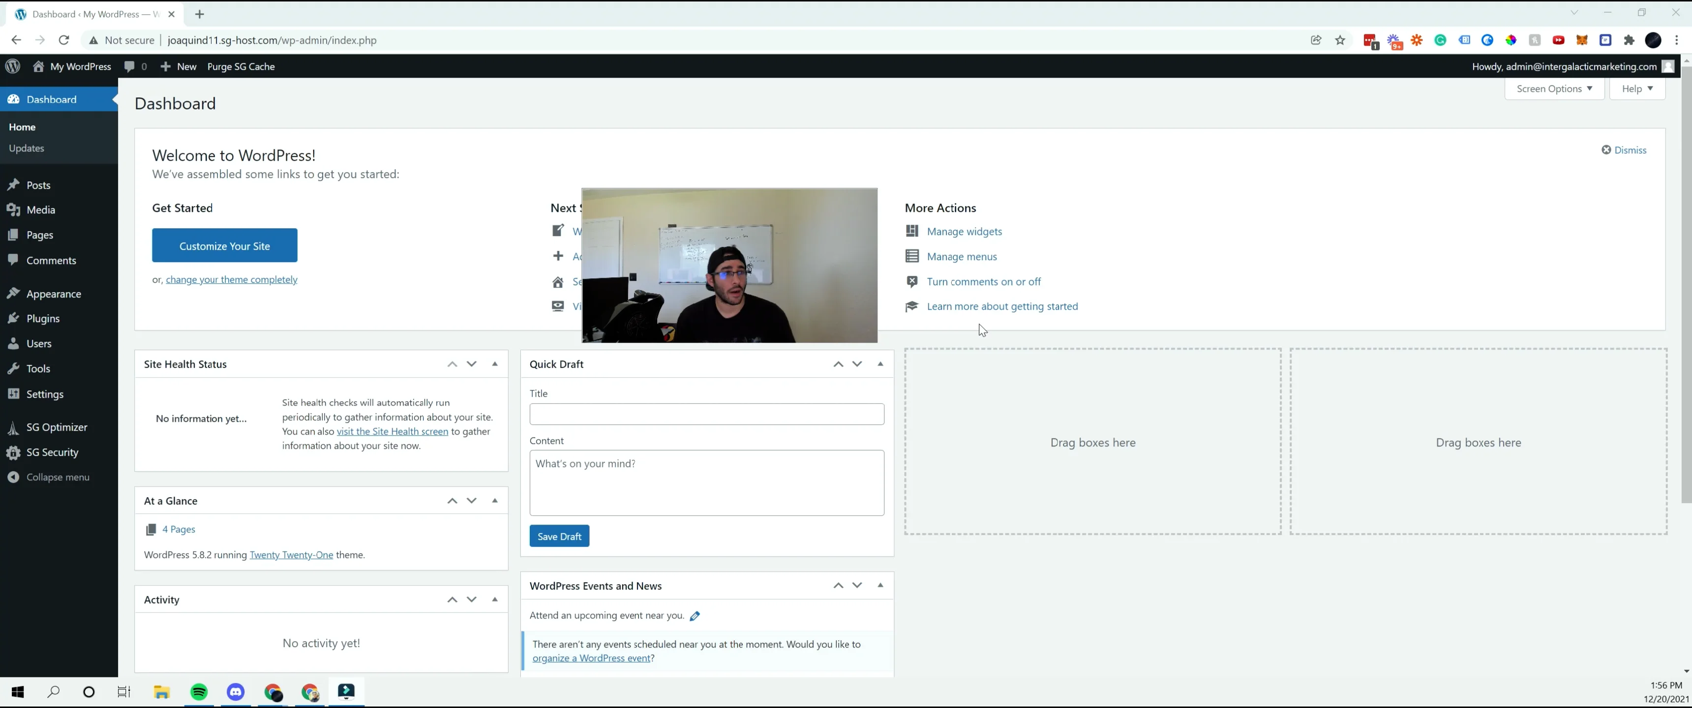Image resolution: width=1692 pixels, height=708 pixels.
Task: Bookmark this page with star icon
Action: click(1340, 40)
